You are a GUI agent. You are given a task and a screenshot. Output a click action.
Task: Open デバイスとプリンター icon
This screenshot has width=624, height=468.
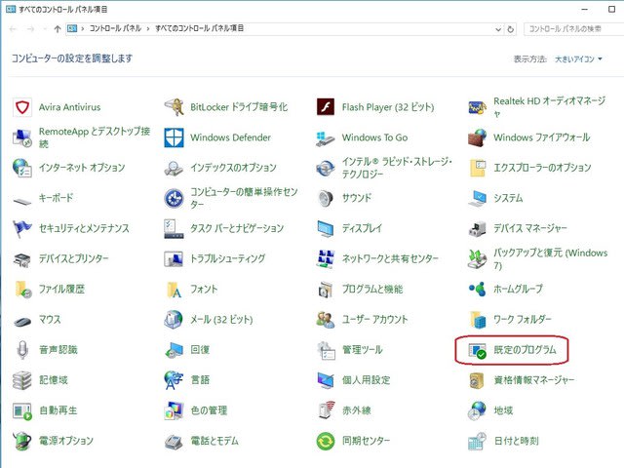(22, 258)
